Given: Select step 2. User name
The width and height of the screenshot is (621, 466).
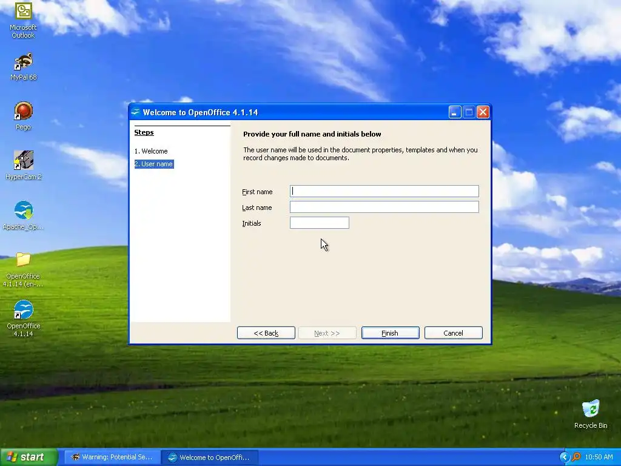Looking at the screenshot, I should click(x=154, y=164).
